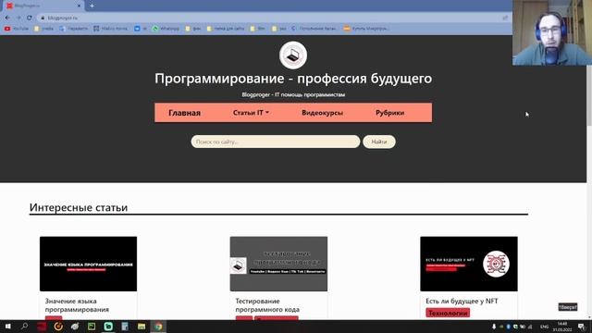Open the PyCharm taskbar icon
The height and width of the screenshot is (333, 592).
point(92,327)
